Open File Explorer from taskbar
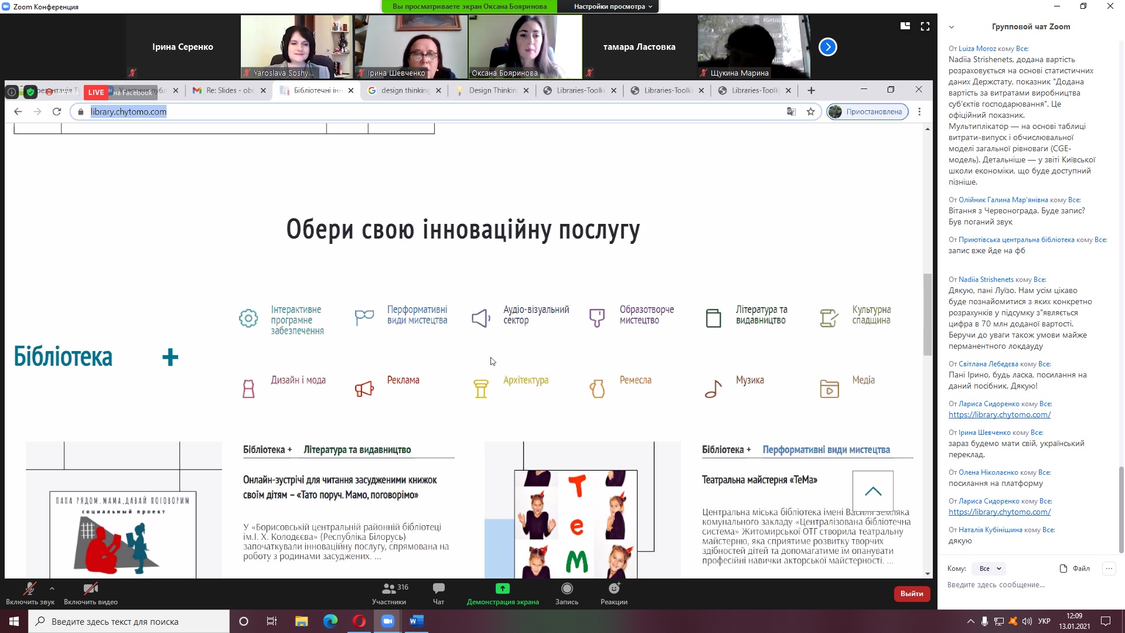This screenshot has width=1125, height=633. [x=301, y=621]
